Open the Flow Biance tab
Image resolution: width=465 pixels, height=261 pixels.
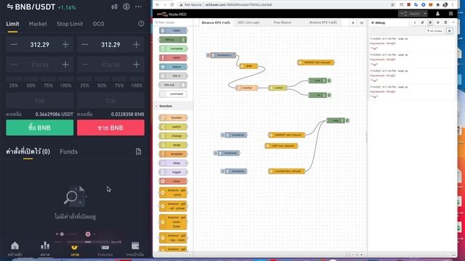click(x=286, y=22)
